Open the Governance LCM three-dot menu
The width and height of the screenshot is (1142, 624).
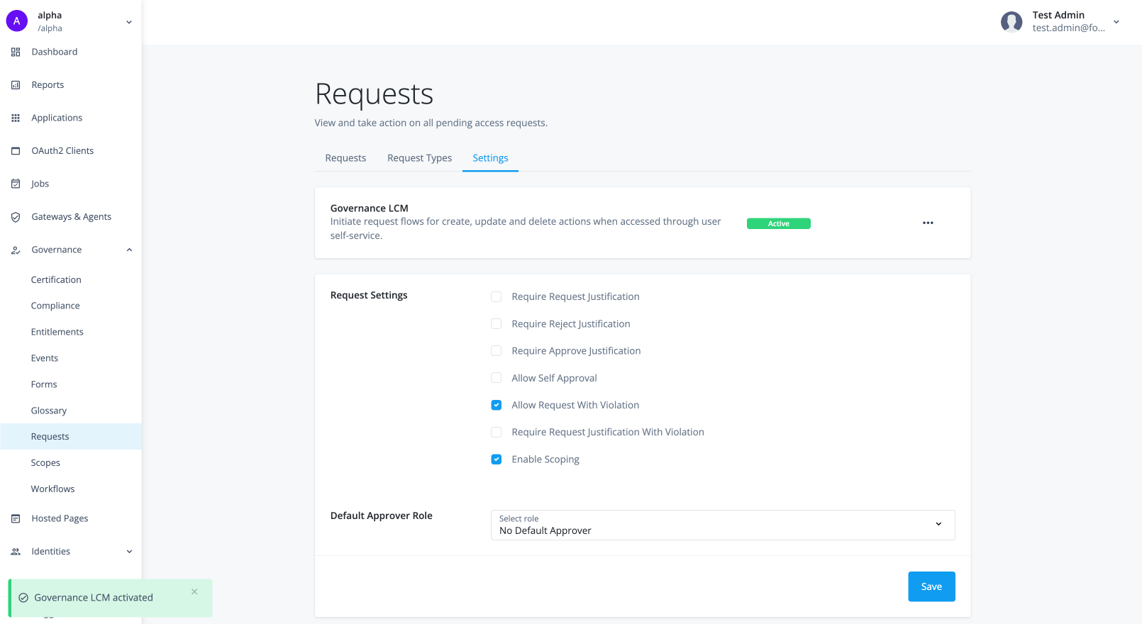[x=928, y=223]
